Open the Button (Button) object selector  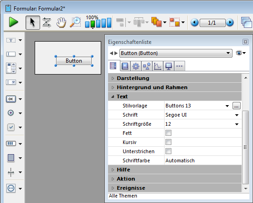click(176, 53)
